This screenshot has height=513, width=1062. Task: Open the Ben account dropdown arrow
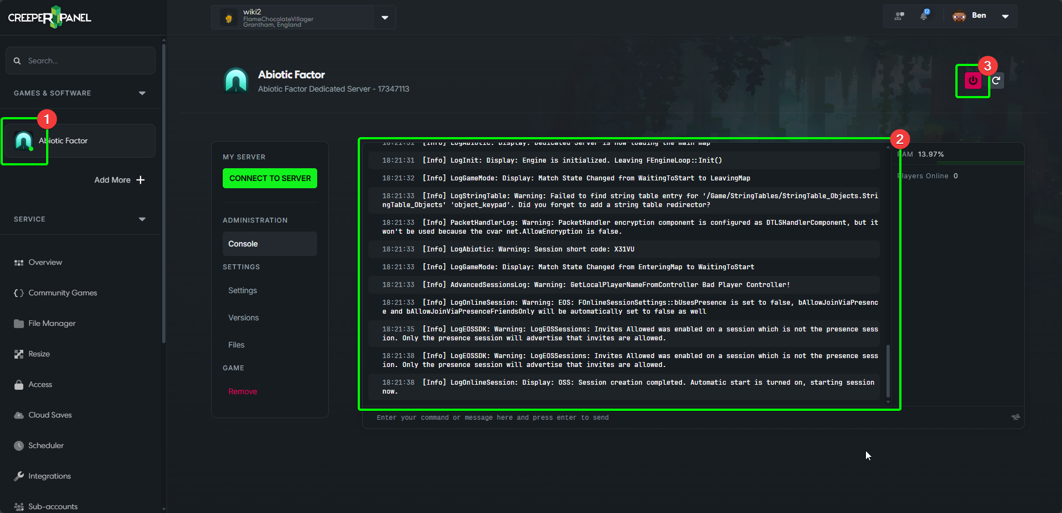tap(1005, 16)
